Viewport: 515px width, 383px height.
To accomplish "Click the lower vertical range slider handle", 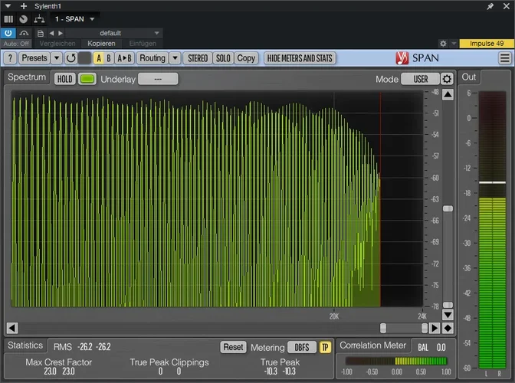I will 448,305.
